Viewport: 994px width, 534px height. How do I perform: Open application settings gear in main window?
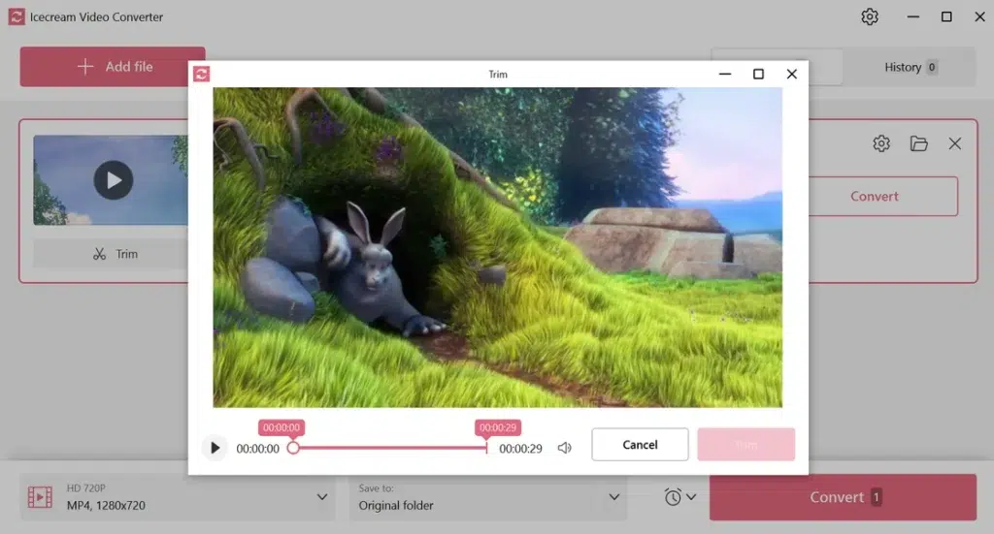point(870,16)
